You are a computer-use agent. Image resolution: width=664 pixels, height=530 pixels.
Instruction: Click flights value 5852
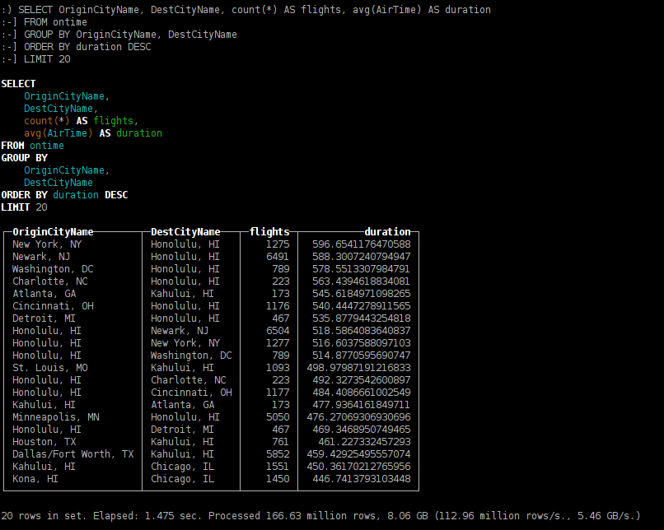click(x=278, y=453)
